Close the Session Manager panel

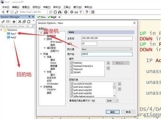[x=33, y=17]
